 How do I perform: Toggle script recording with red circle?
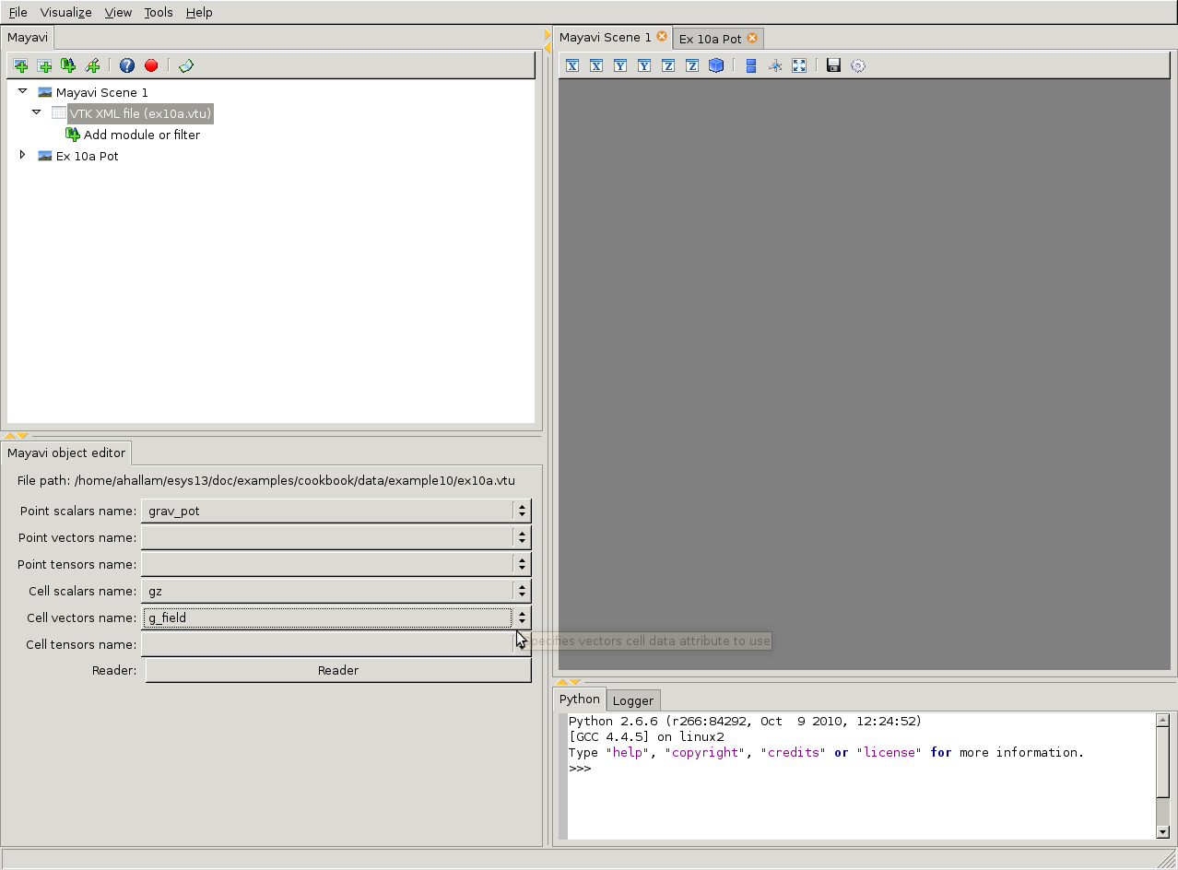click(x=151, y=65)
